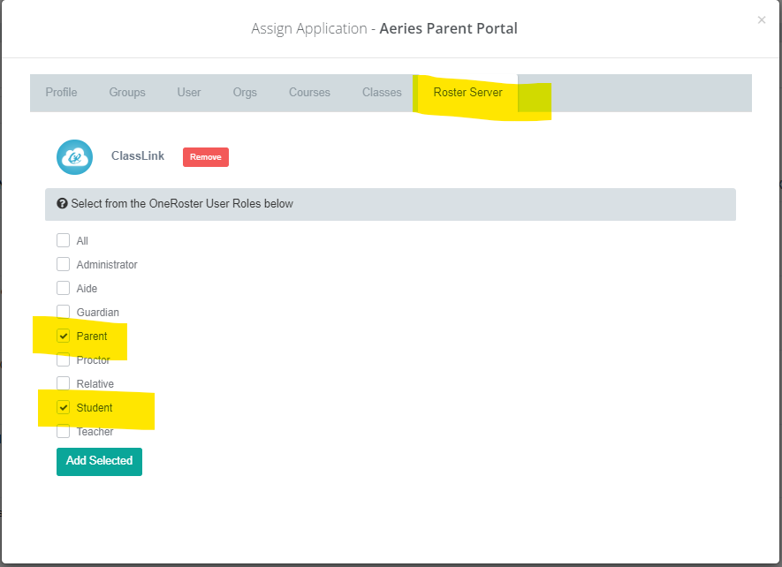Enable the Administrator role checkbox
This screenshot has width=782, height=567.
click(x=64, y=264)
